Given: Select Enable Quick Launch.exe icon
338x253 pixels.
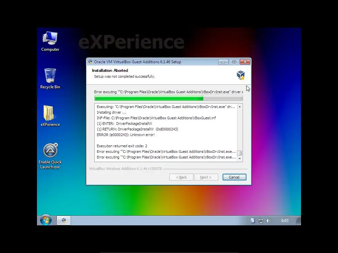Looking at the screenshot, I should (50, 156).
